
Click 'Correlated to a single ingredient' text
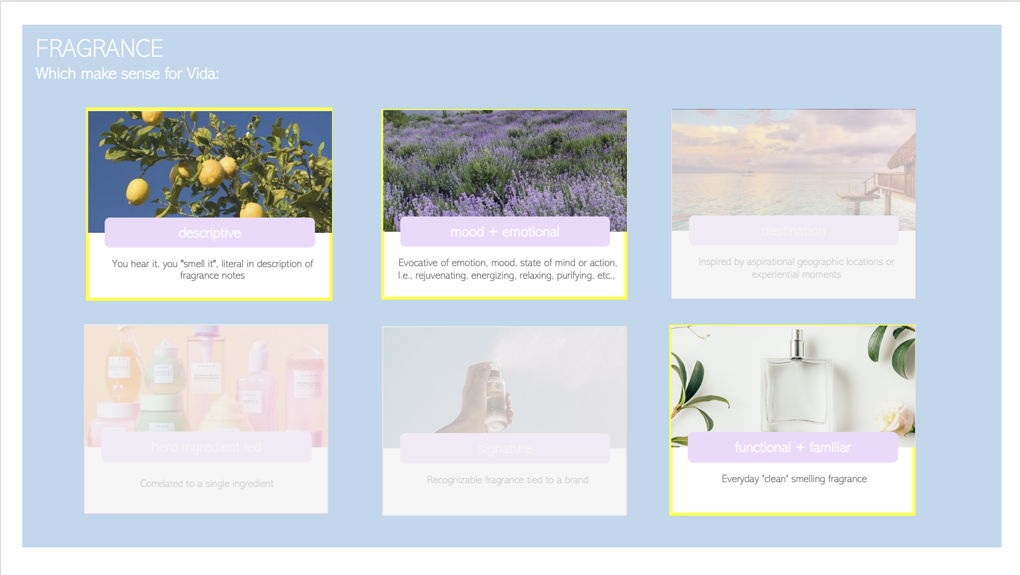206,484
